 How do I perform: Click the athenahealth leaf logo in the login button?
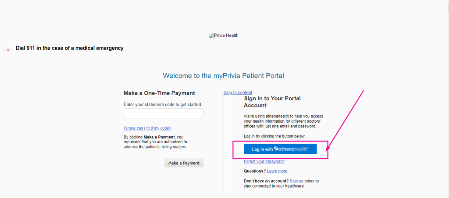(276, 149)
